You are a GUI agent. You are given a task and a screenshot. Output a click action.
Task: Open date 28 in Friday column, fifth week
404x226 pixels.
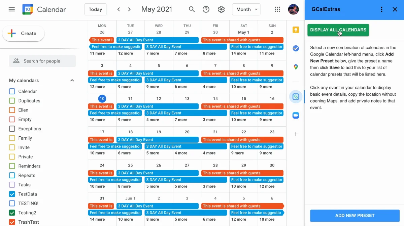[215, 165]
